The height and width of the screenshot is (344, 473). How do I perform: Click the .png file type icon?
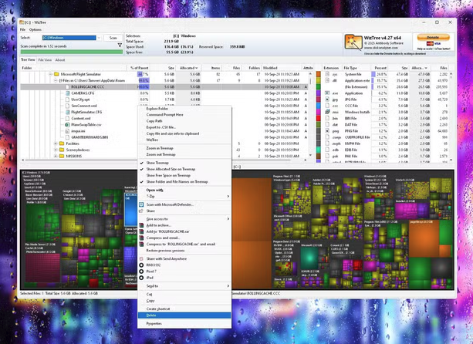tap(327, 131)
